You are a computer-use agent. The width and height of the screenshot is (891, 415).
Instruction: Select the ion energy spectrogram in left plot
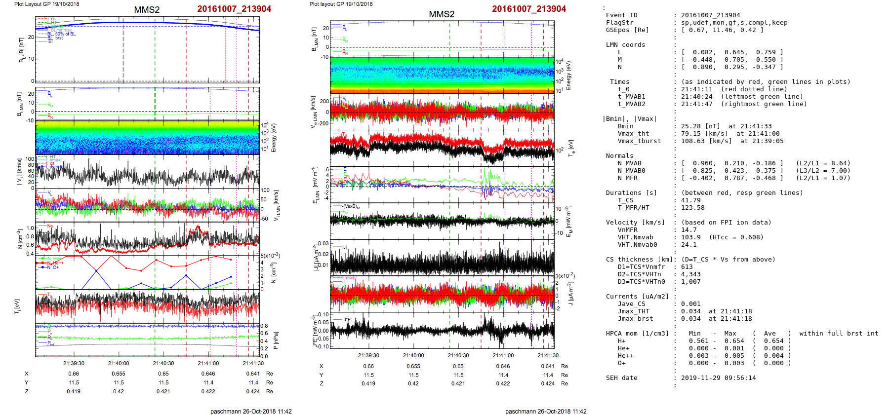(x=147, y=137)
